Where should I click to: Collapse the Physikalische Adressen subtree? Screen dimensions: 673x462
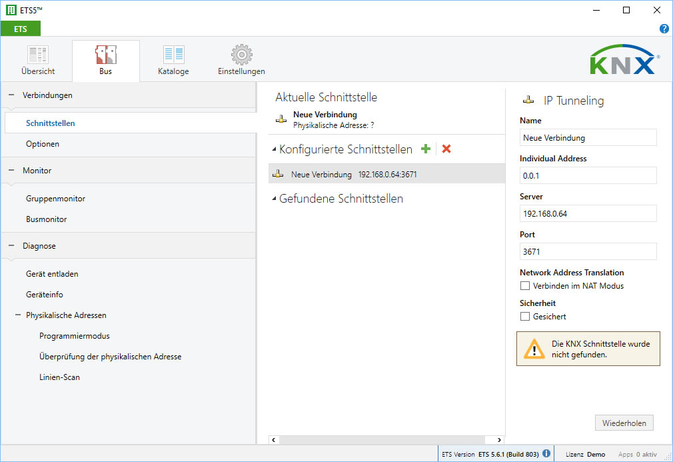click(17, 315)
